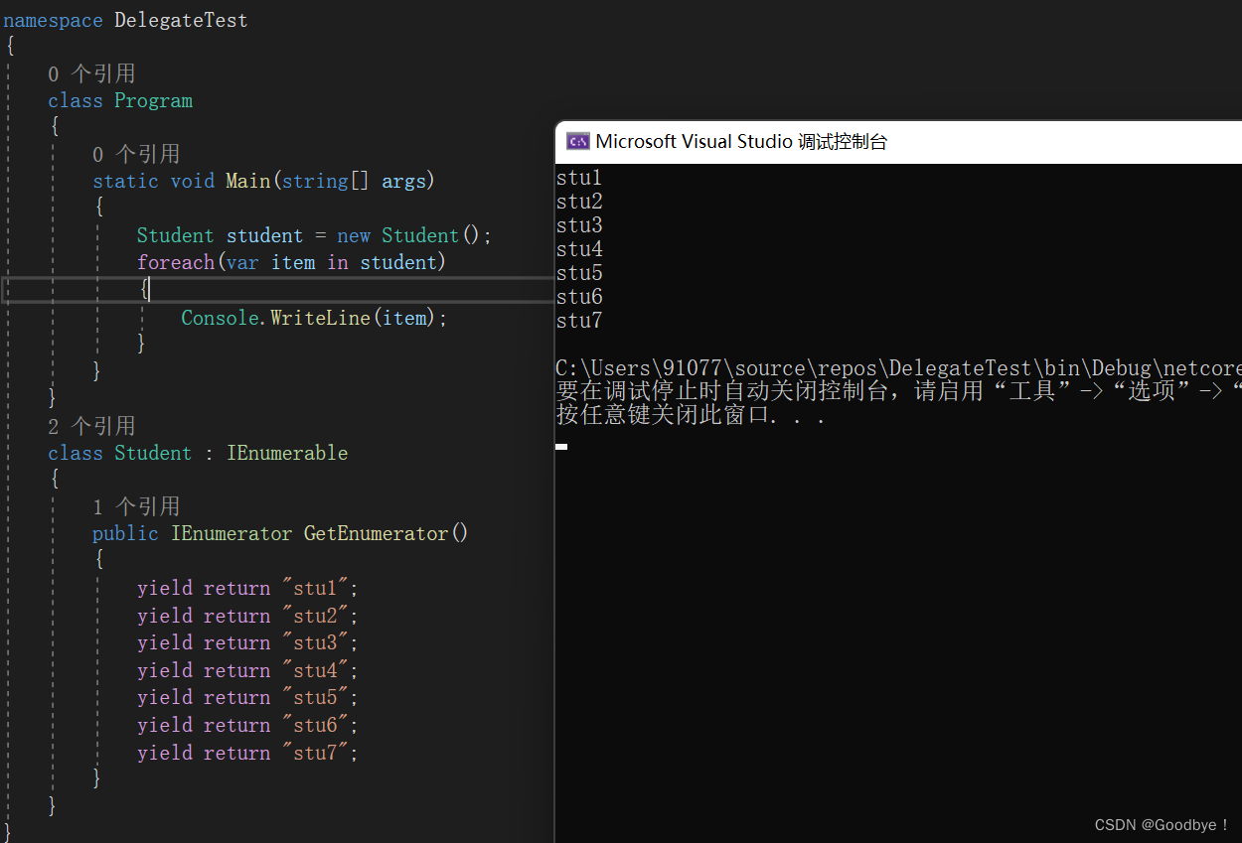This screenshot has width=1242, height=843.
Task: Click the stu4 output line in the console
Action: (579, 248)
